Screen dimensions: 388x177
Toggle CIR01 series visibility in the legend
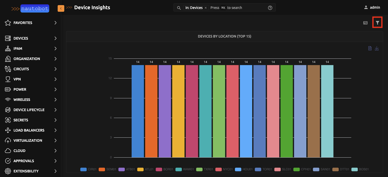pos(88,169)
